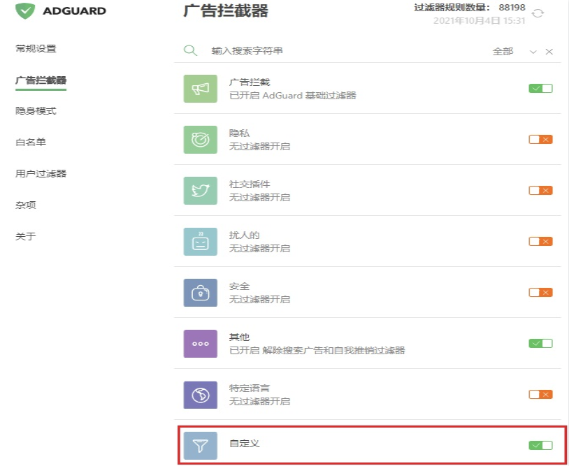
Task: Click the radar icon for 隐私
Action: [x=201, y=140]
